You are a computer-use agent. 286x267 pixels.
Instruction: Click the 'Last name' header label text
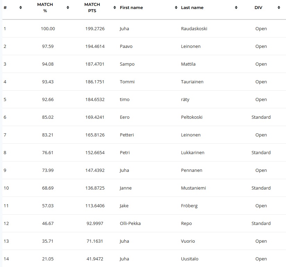pyautogui.click(x=192, y=8)
